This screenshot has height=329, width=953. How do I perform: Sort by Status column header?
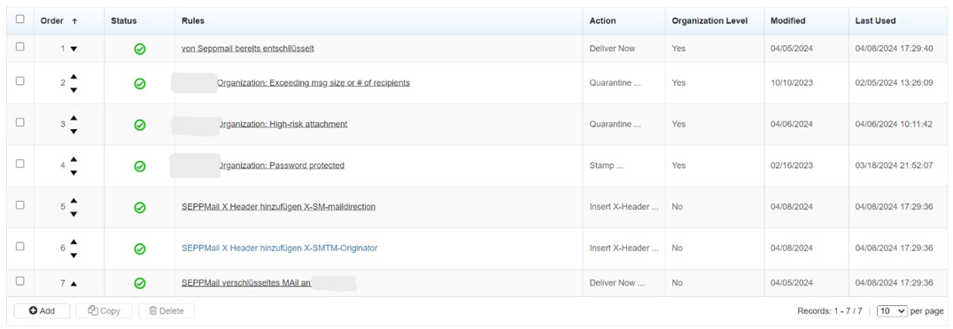[124, 20]
